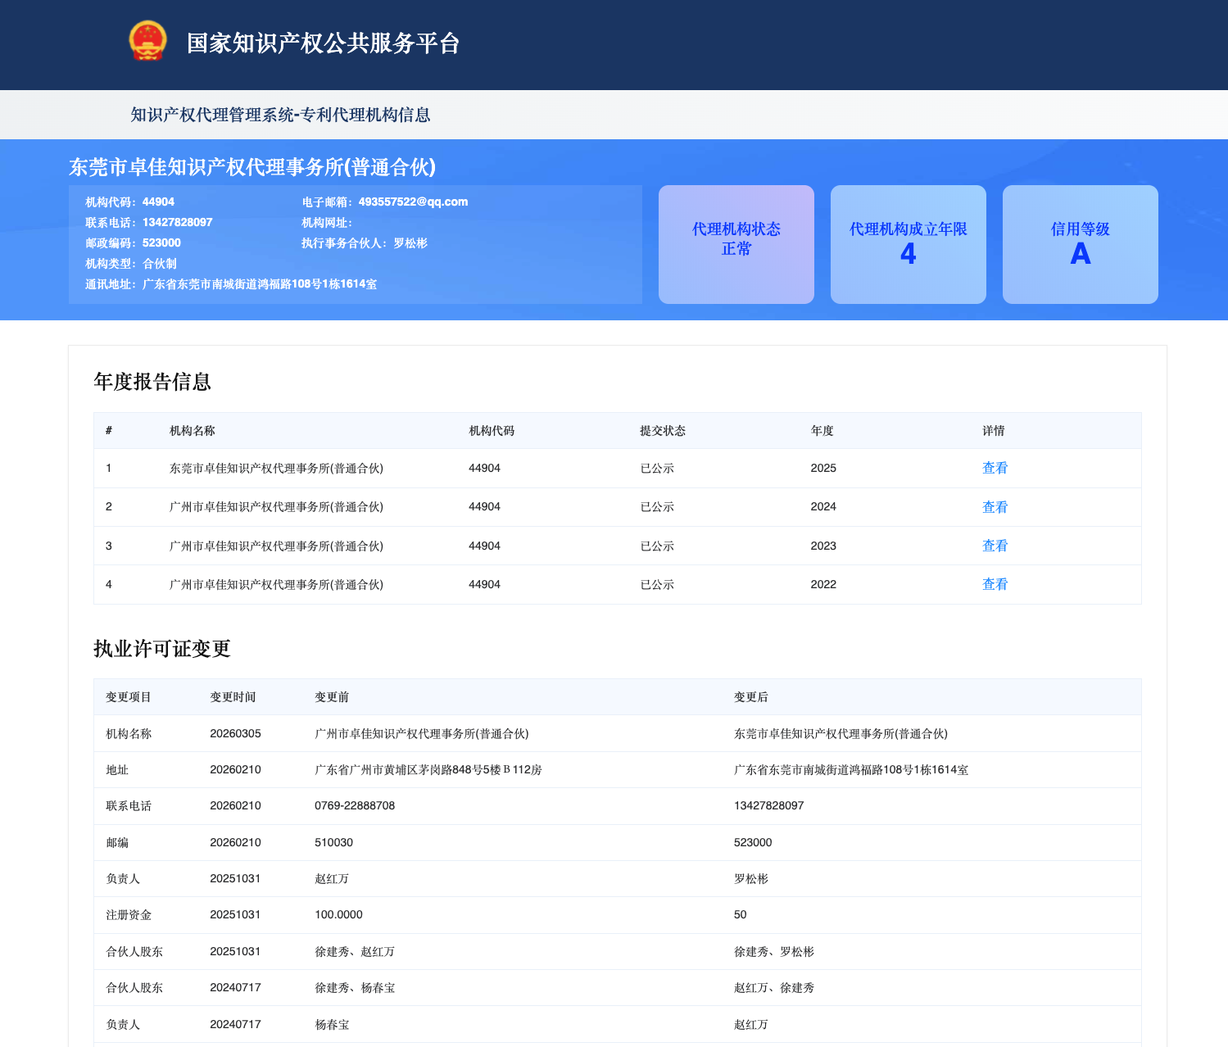Click the year "2023" in the annual report table

(x=823, y=546)
